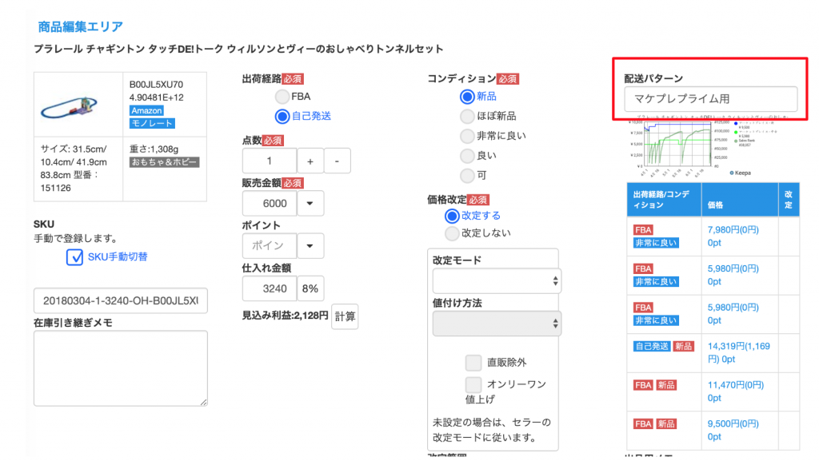Image resolution: width=819 pixels, height=461 pixels.
Task: Select 改定する price revision option
Action: point(452,216)
